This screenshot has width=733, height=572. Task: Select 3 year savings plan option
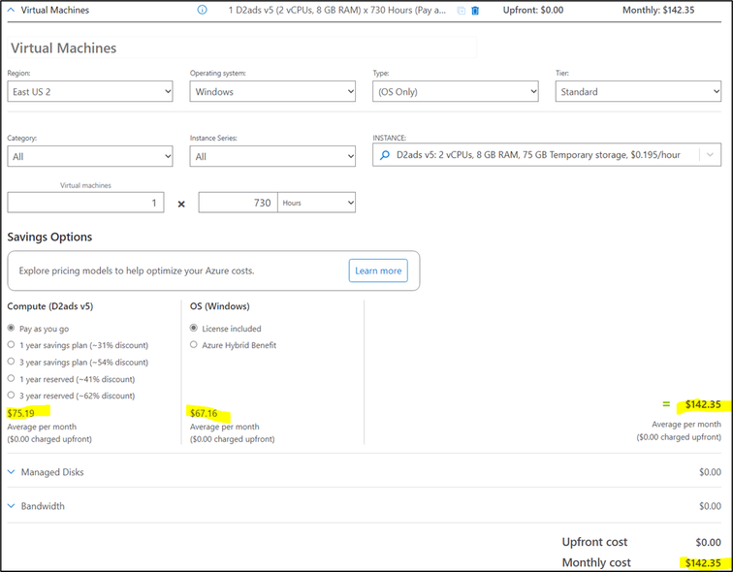[12, 362]
